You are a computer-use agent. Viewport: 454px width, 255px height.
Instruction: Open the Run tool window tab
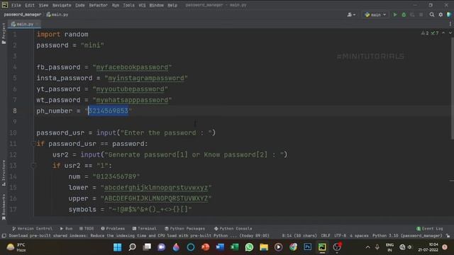[66, 228]
